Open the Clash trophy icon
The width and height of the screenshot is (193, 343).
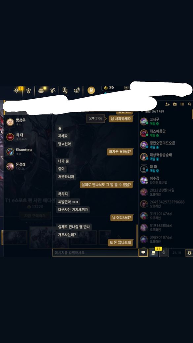[x=29, y=90]
